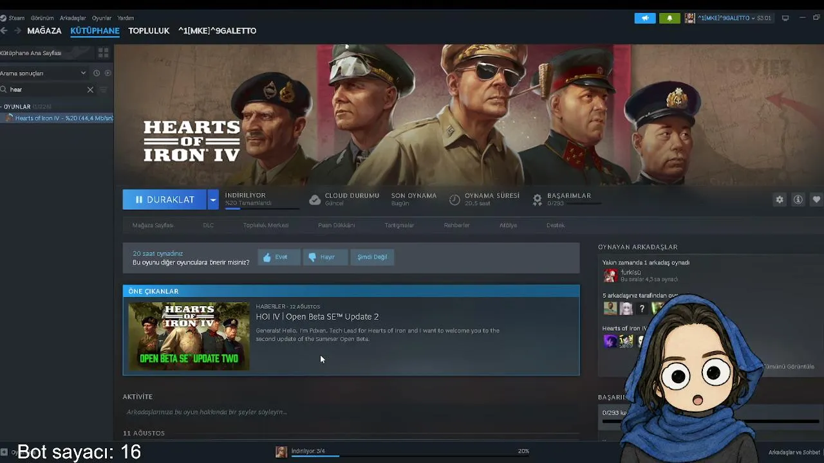Select Hearts of Iron IV in game list
The image size is (824, 463).
(57, 118)
